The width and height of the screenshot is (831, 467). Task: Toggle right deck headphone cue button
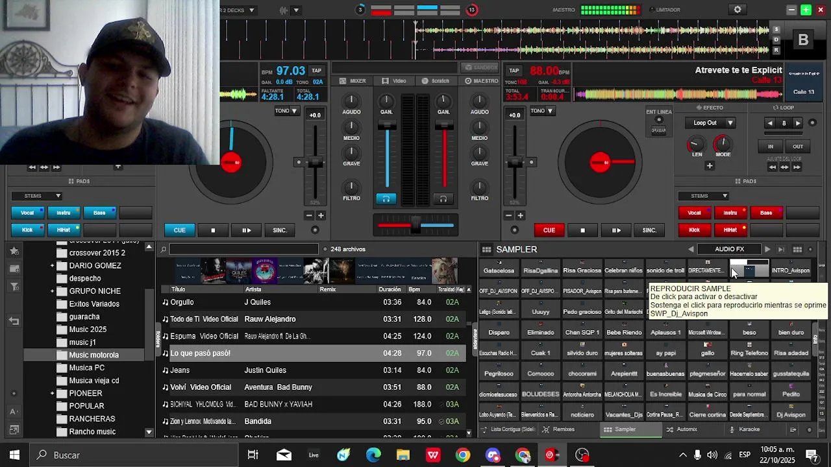(x=443, y=199)
